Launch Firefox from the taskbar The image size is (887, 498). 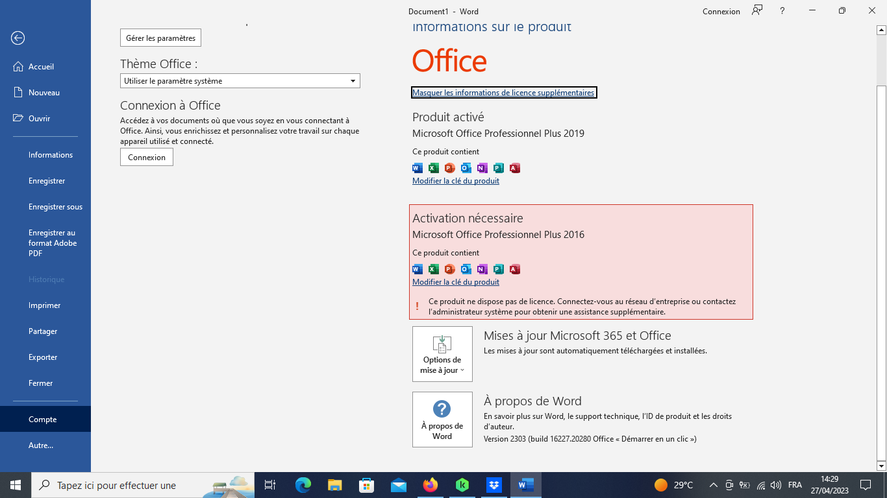pyautogui.click(x=431, y=485)
